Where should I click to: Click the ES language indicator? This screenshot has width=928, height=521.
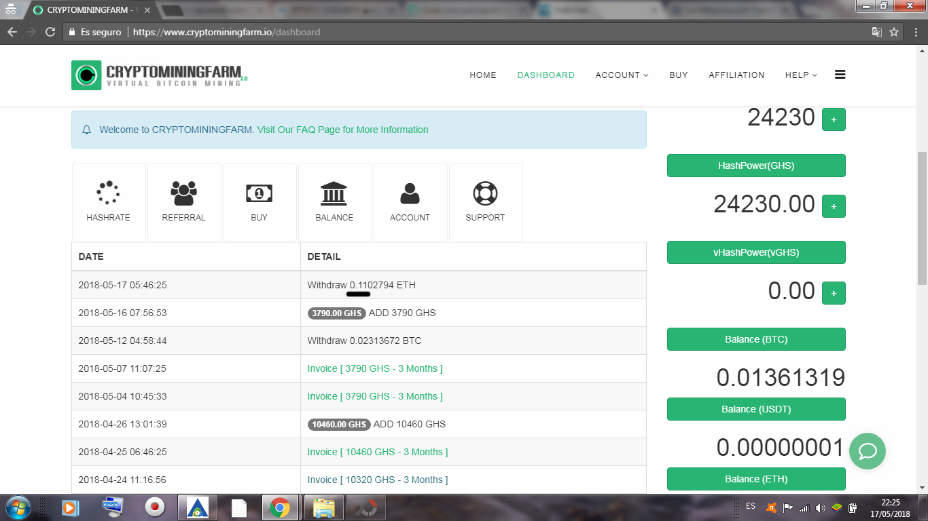(751, 506)
